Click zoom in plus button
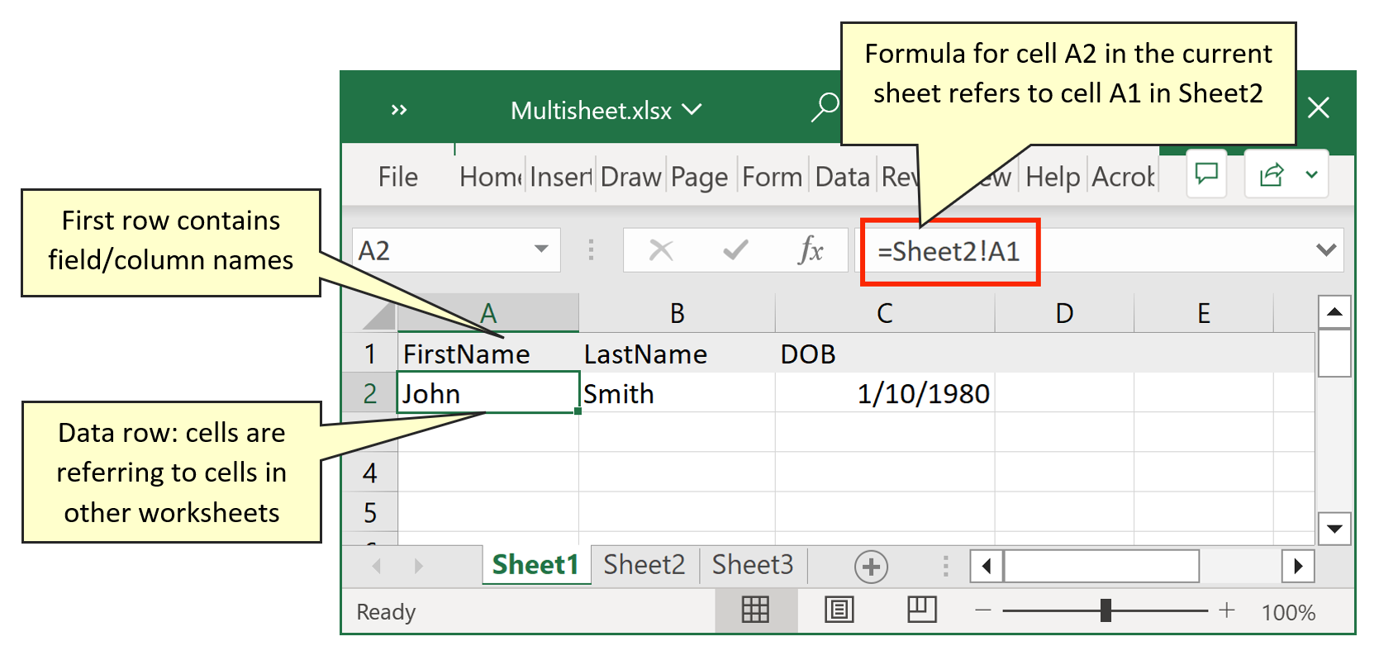Screen dimensions: 1379x665 click(x=1227, y=610)
